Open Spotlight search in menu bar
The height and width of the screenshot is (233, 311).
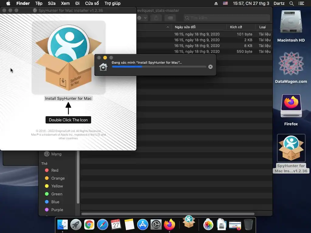click(291, 3)
